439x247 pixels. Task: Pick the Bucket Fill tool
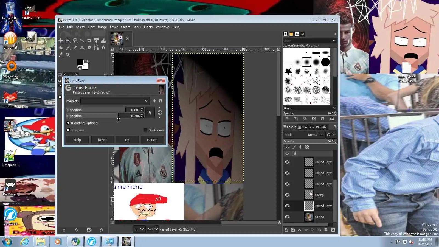click(61, 48)
